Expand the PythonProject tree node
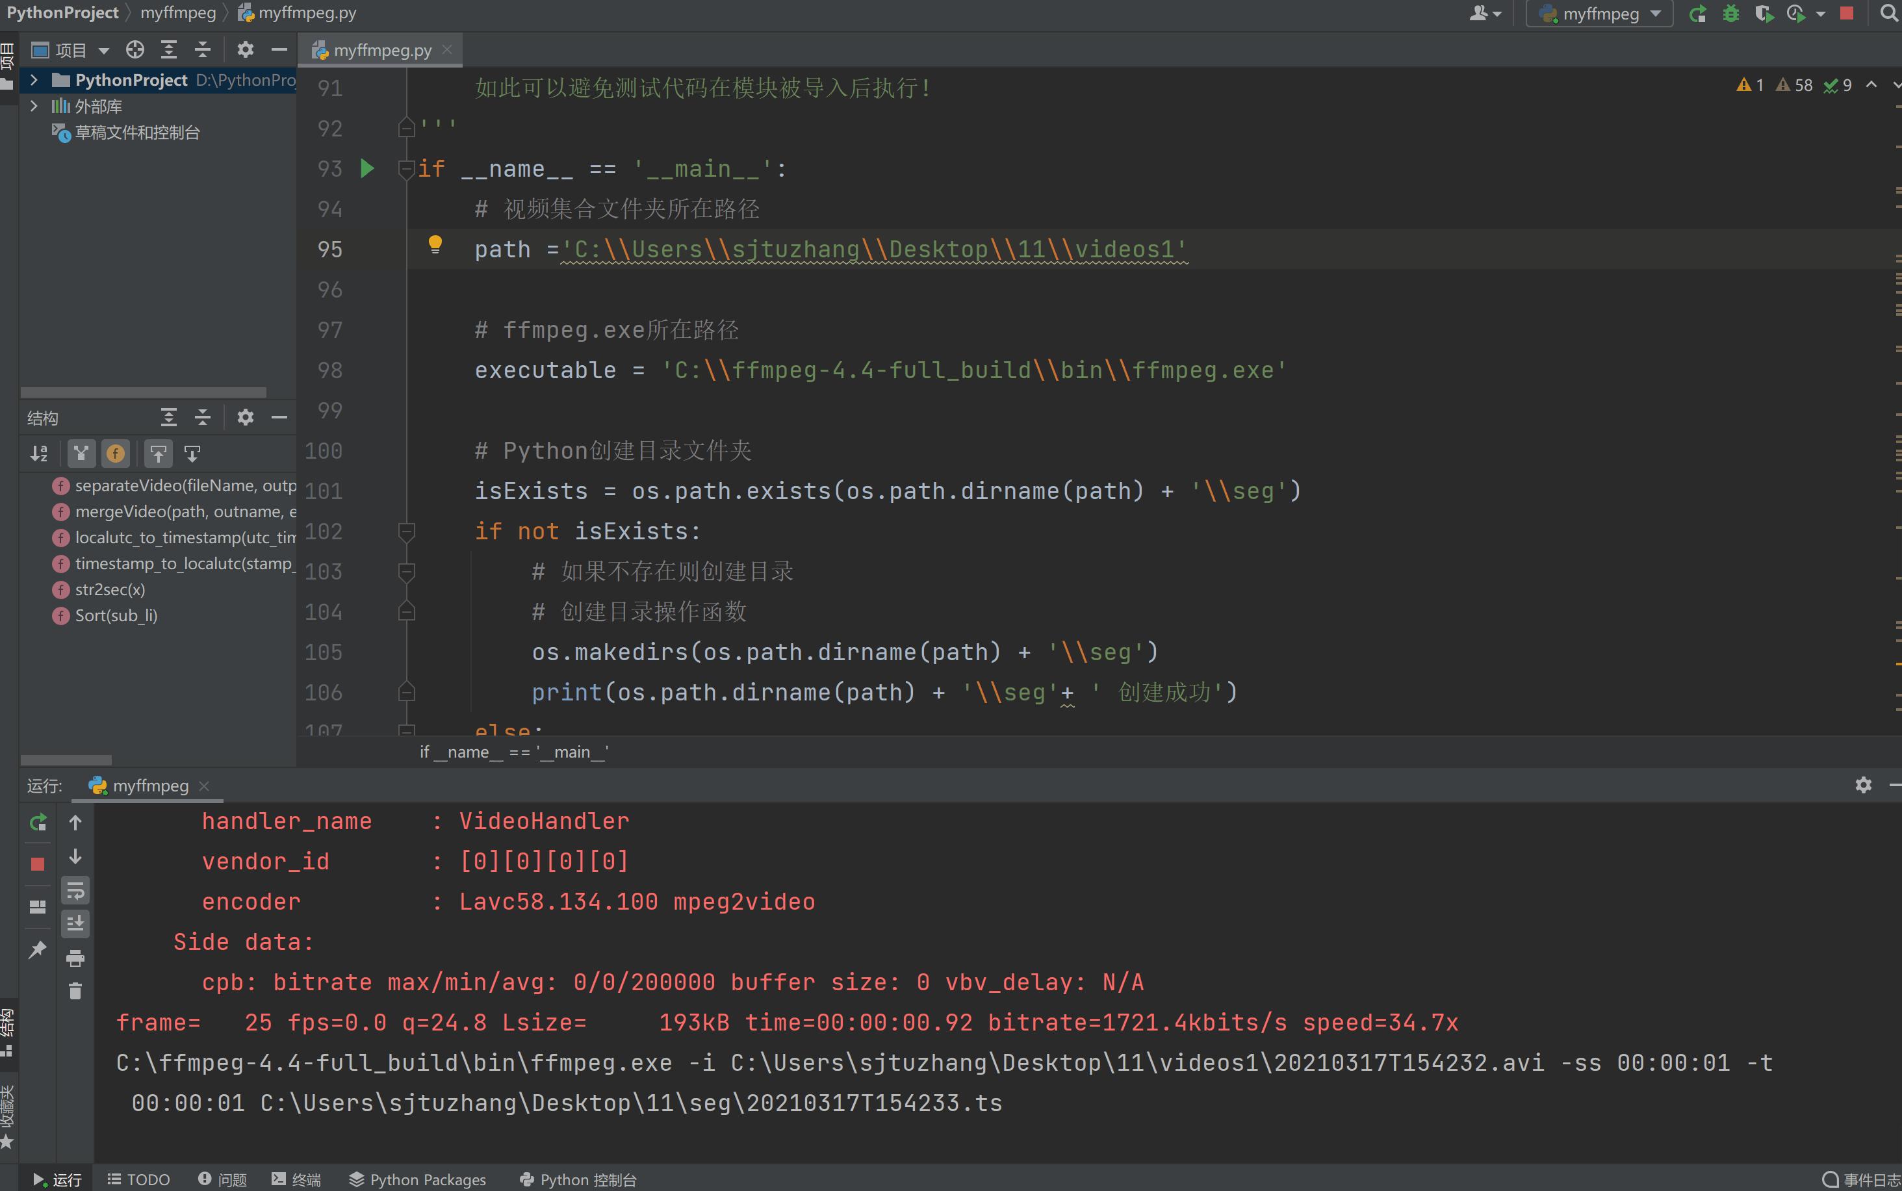The image size is (1902, 1191). point(34,79)
